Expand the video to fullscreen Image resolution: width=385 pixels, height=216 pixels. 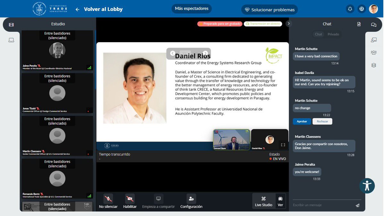(283, 145)
